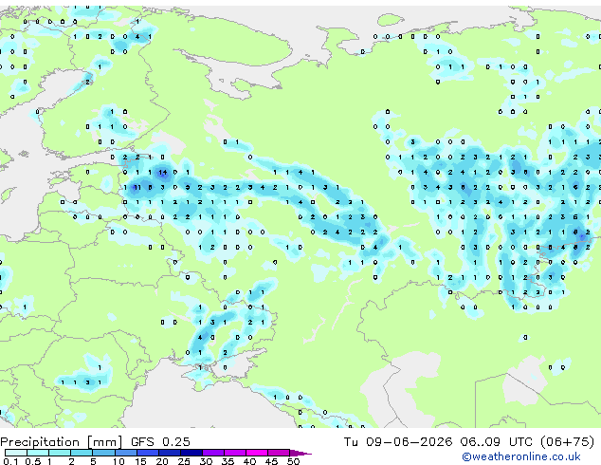This screenshot has width=601, height=465.
Task: Pick the 10–15 mm blue legend swatch
Action: (x=126, y=453)
